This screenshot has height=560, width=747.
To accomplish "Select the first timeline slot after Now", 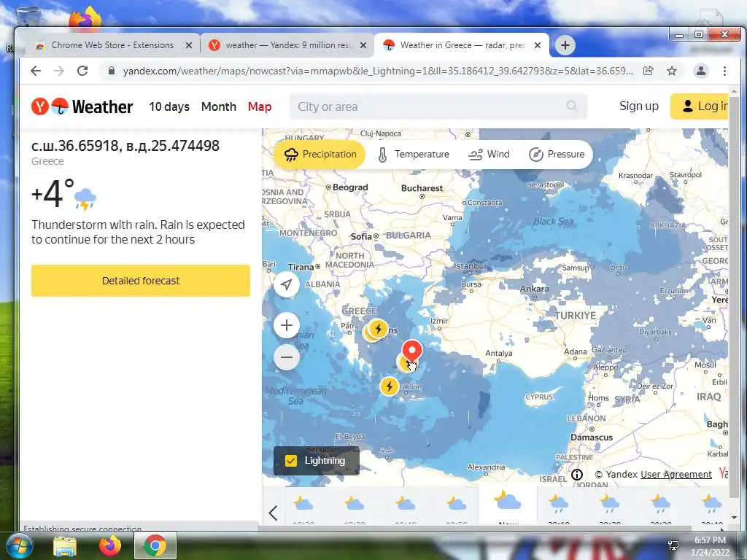I will click(x=559, y=507).
